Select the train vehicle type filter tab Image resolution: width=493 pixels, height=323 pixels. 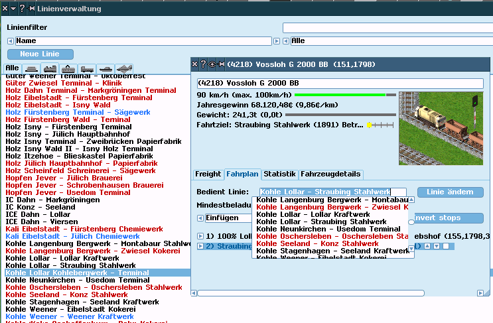50,68
